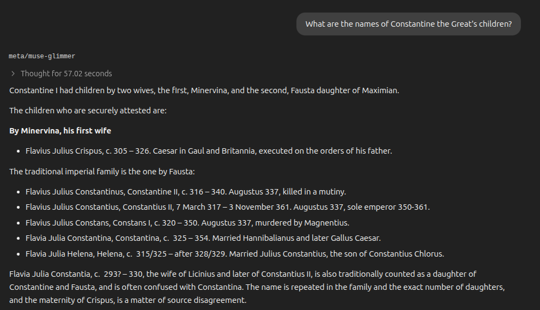Click the bullet dot before Helena entry
This screenshot has height=310, width=540.
point(19,254)
